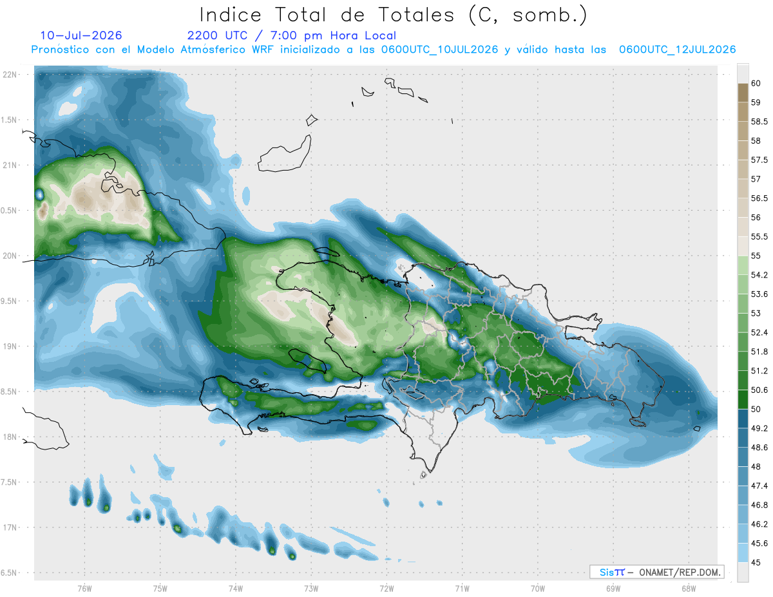The height and width of the screenshot is (597, 773).
Task: Click the colorbar value '50.6'
Action: [x=759, y=390]
